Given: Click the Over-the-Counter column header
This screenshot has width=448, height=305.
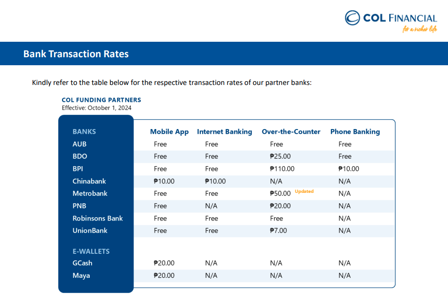Looking at the screenshot, I should [291, 132].
